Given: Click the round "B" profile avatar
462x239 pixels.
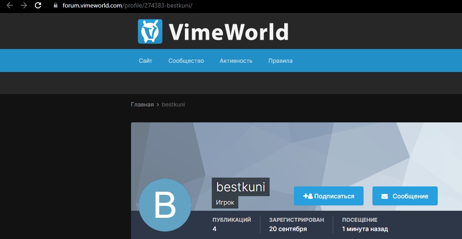Looking at the screenshot, I should coord(165,205).
